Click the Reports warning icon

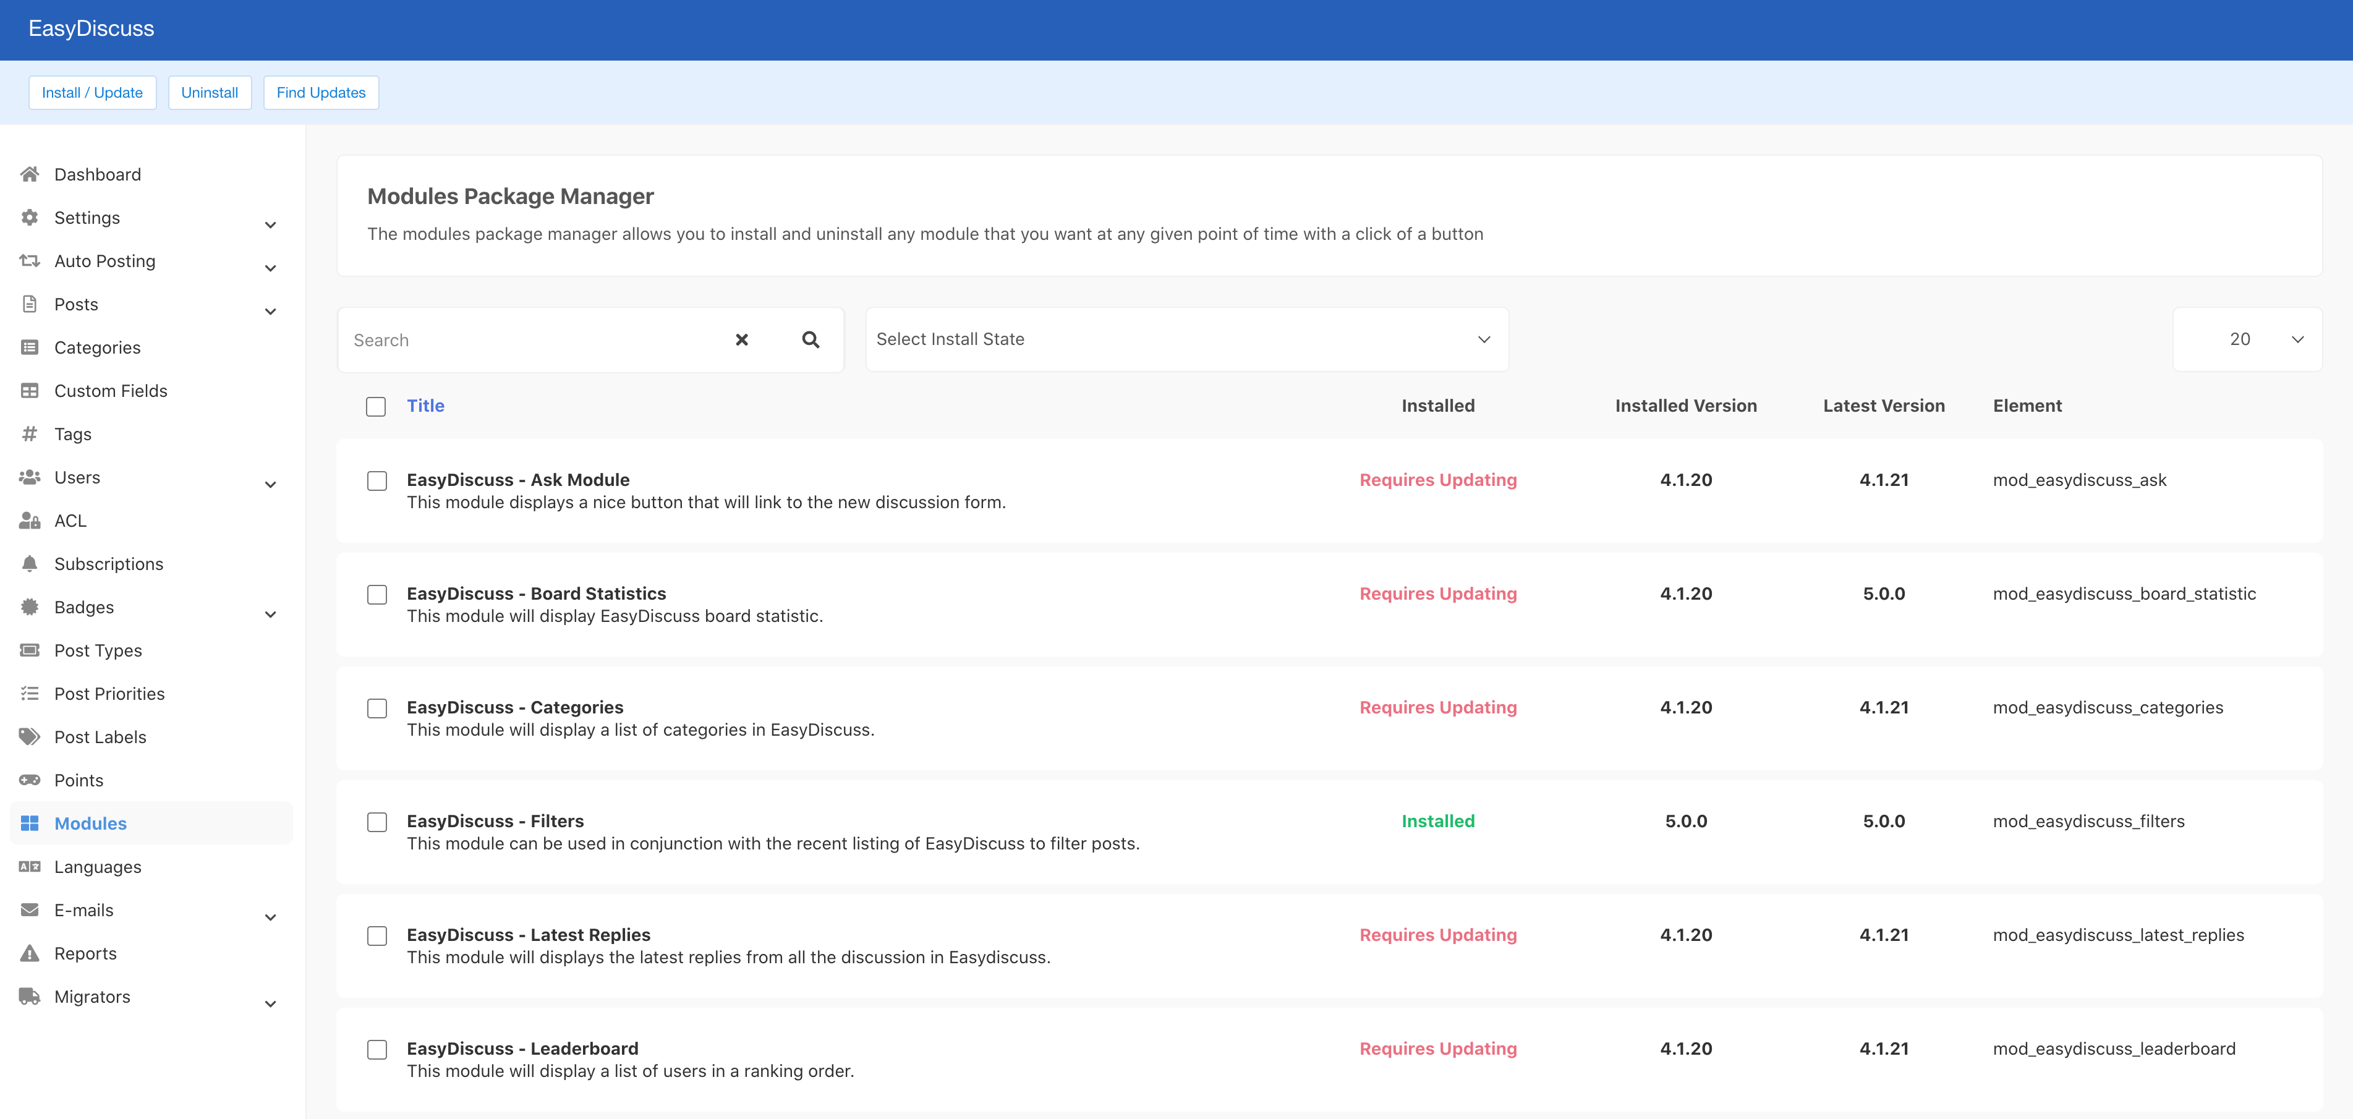tap(29, 953)
